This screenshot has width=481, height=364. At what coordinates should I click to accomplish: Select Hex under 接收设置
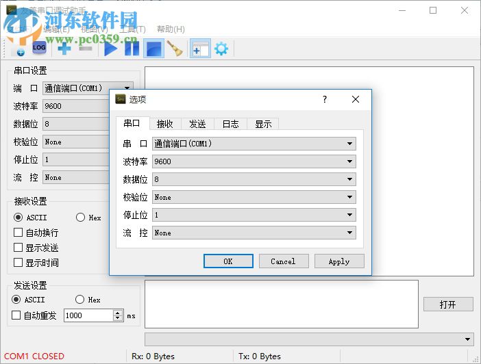(88, 218)
